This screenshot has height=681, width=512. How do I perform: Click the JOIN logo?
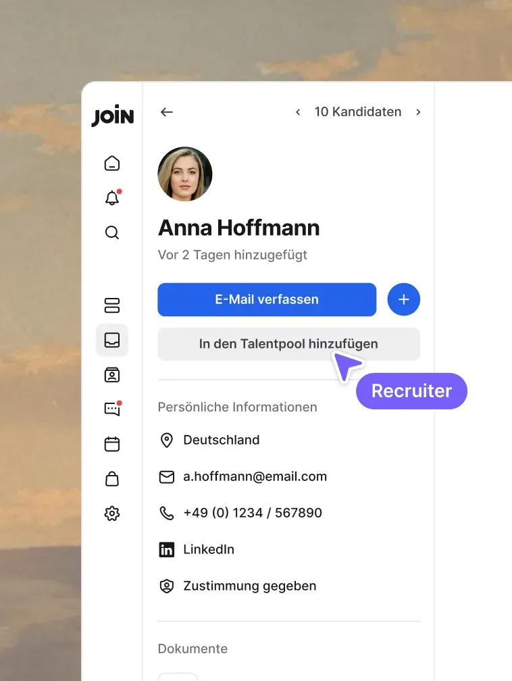(x=113, y=116)
